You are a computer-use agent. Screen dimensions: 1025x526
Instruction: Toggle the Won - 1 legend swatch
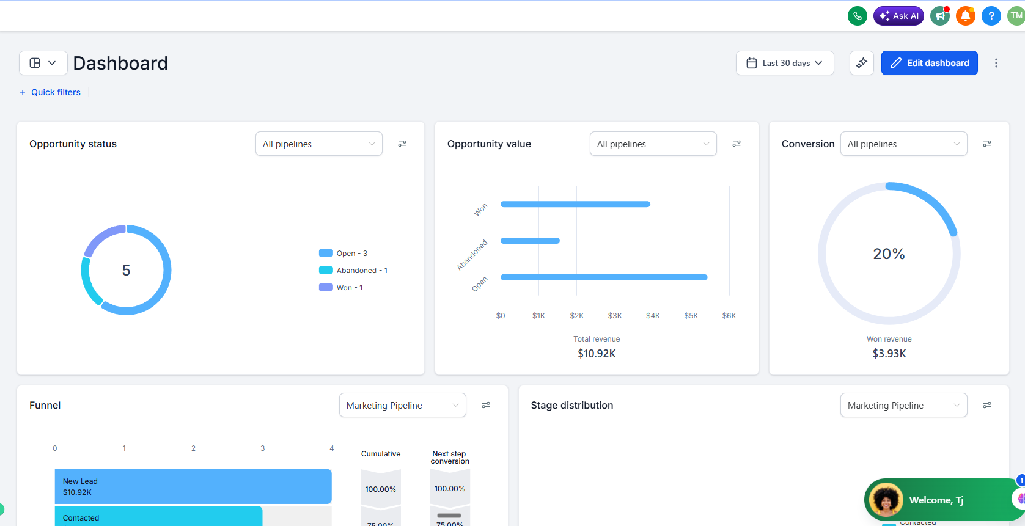tap(326, 287)
